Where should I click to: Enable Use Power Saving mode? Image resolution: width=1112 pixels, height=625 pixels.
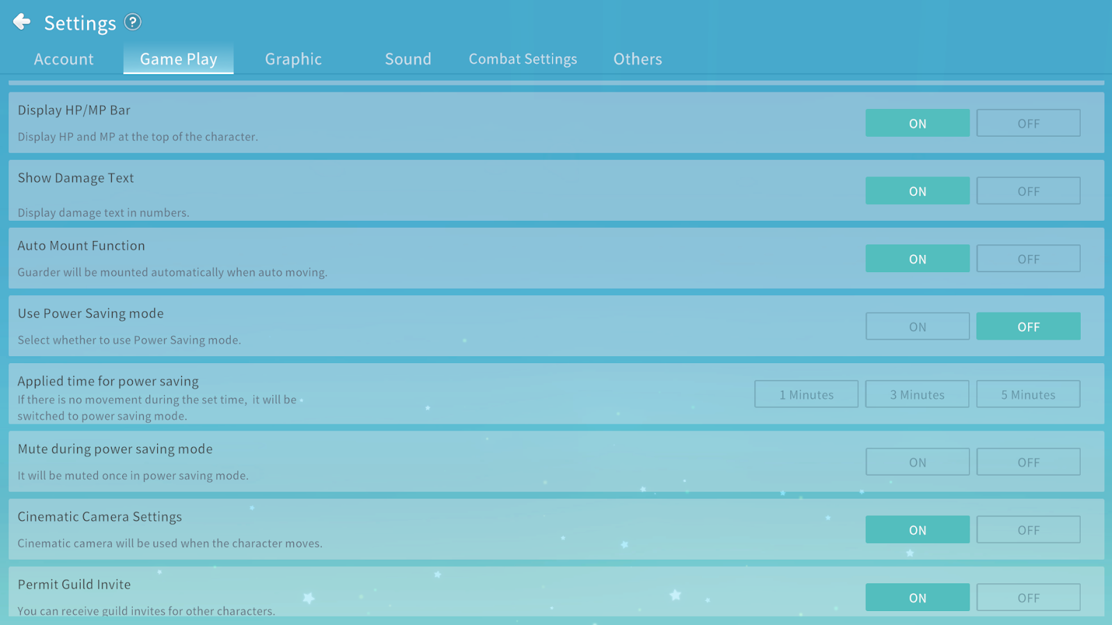917,326
